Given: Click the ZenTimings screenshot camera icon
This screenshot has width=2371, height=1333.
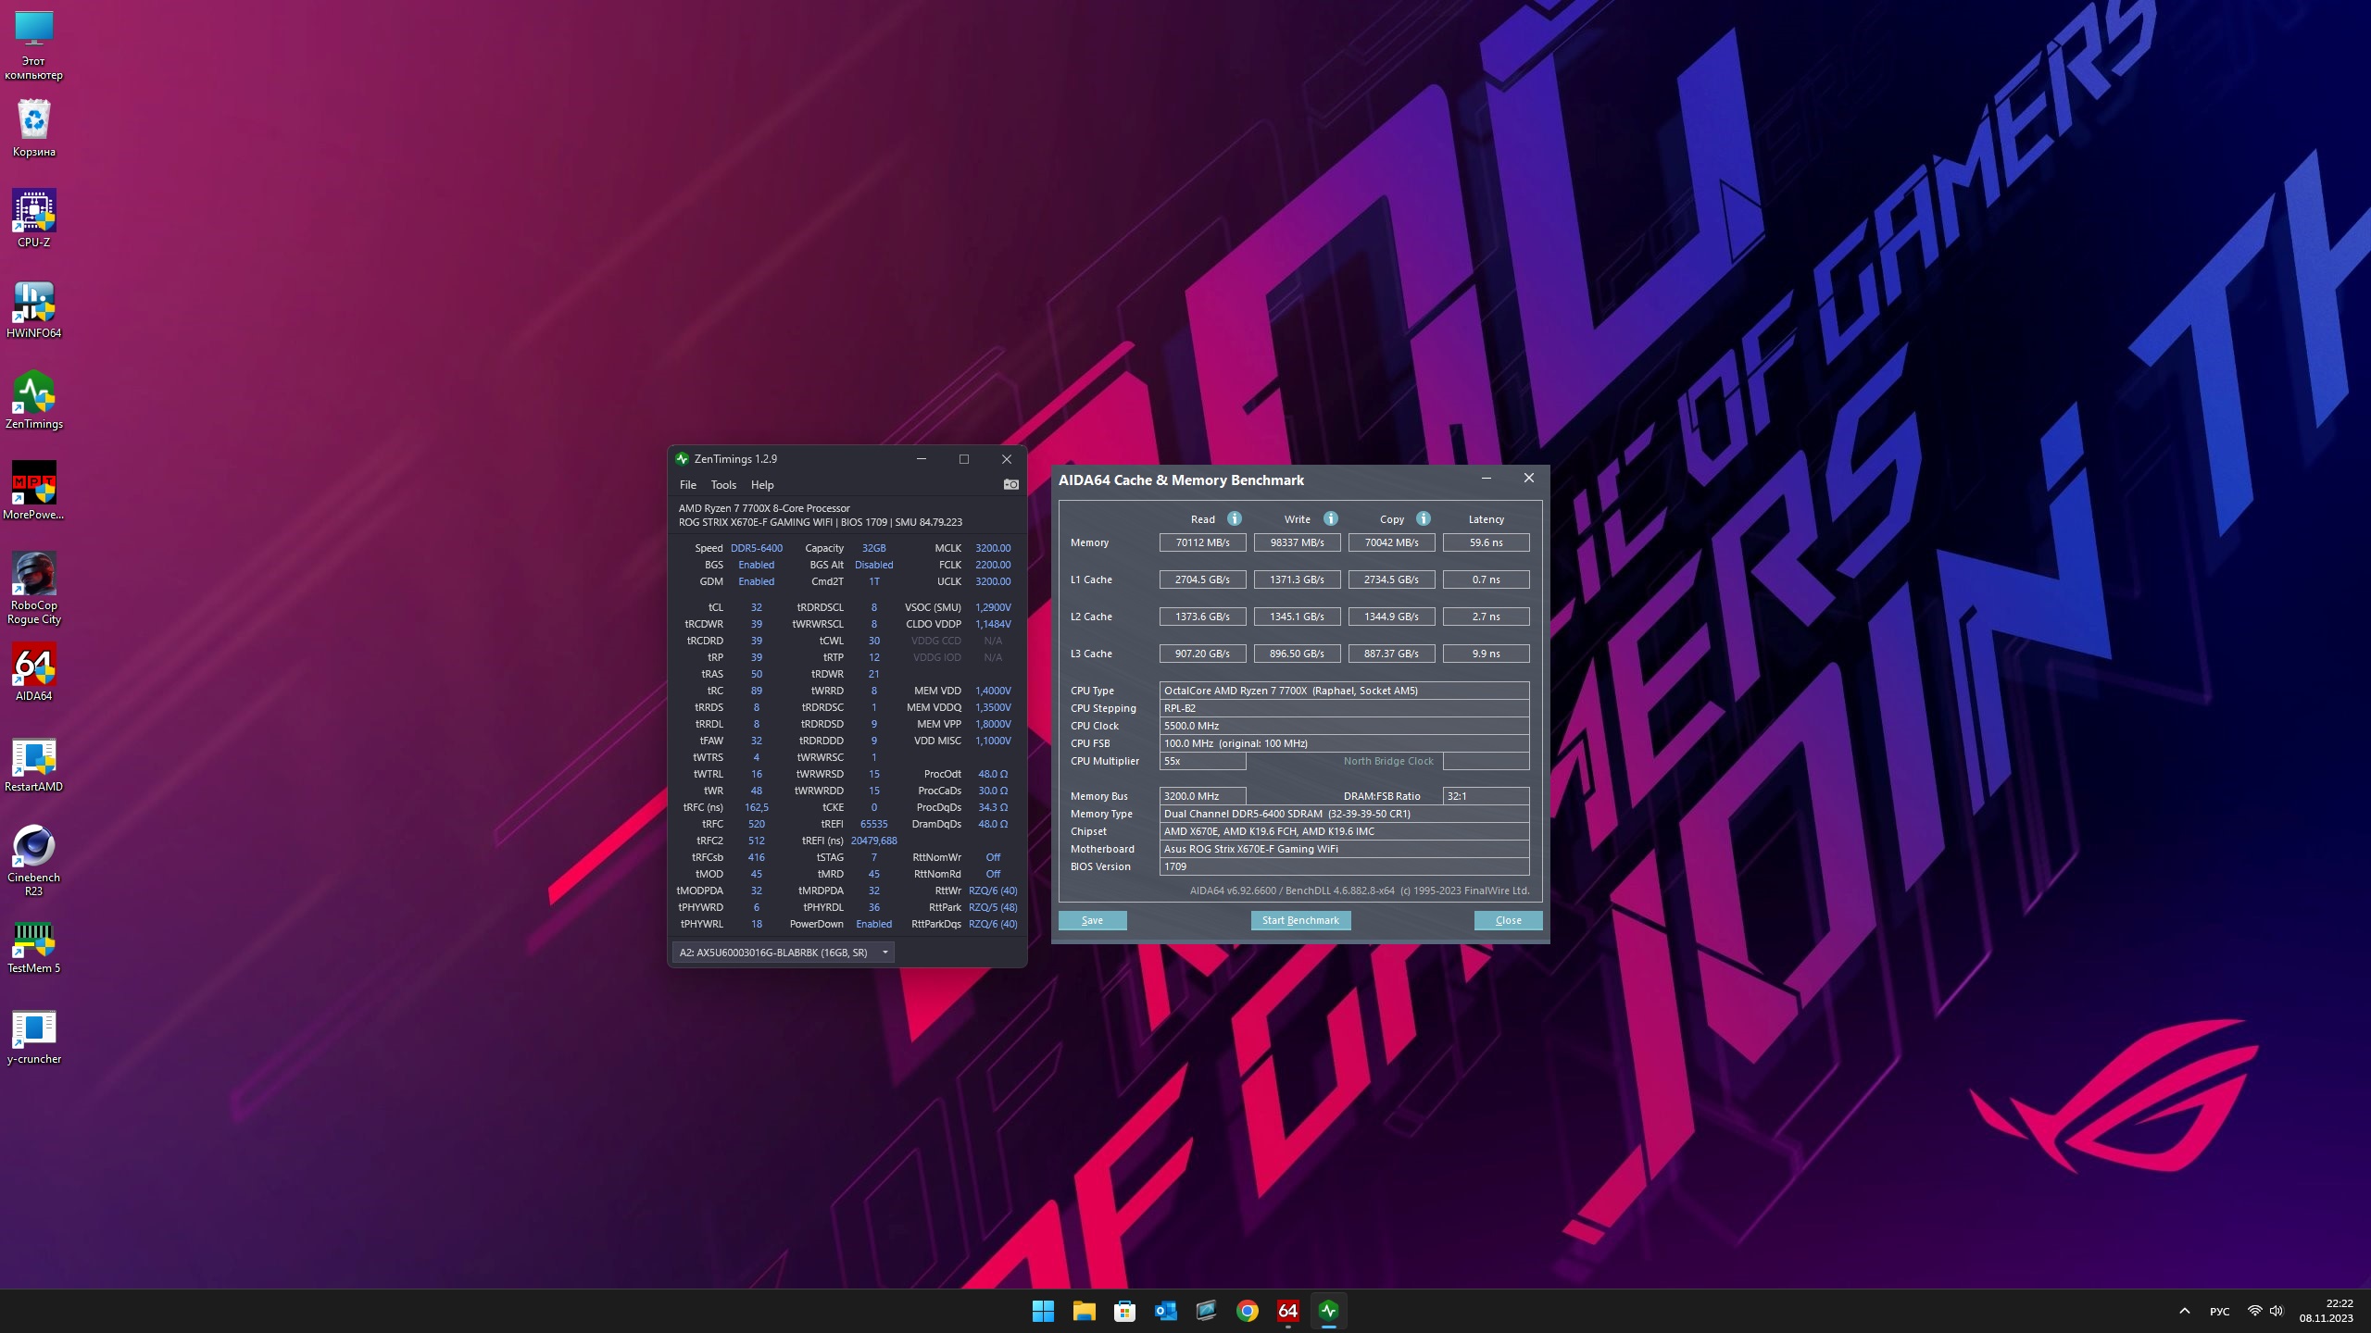Looking at the screenshot, I should (x=1010, y=484).
